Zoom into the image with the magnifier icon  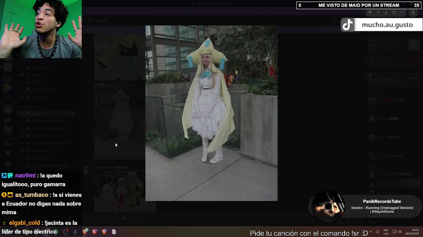click(x=370, y=12)
